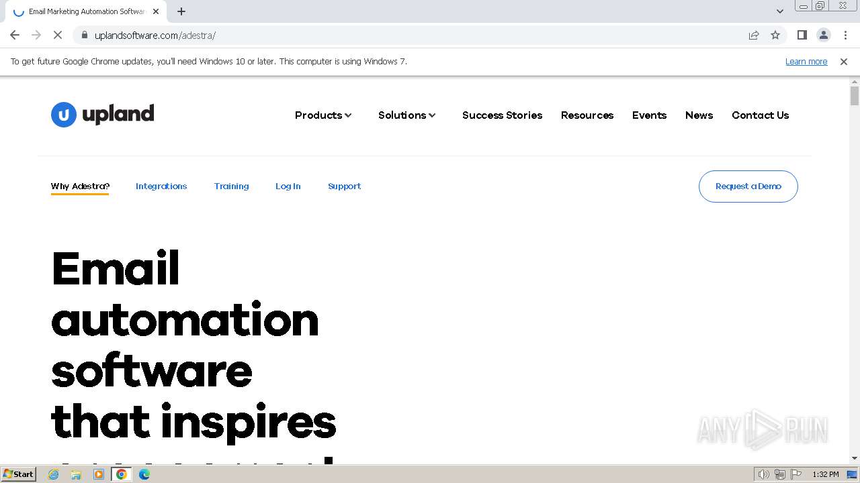Click the Upland logo
This screenshot has height=483, width=860.
tap(103, 115)
